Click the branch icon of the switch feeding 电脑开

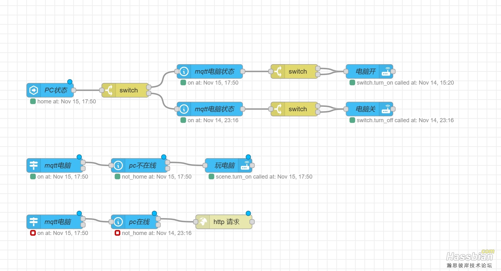(278, 71)
